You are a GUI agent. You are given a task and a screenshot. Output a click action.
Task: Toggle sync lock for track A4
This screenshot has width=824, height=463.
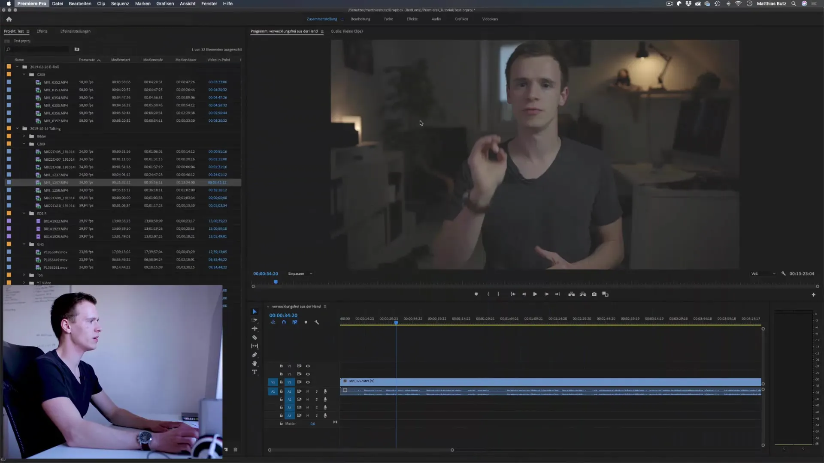pos(299,415)
